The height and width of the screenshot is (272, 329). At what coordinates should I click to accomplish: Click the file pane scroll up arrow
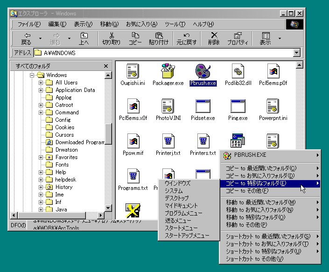pos(300,65)
